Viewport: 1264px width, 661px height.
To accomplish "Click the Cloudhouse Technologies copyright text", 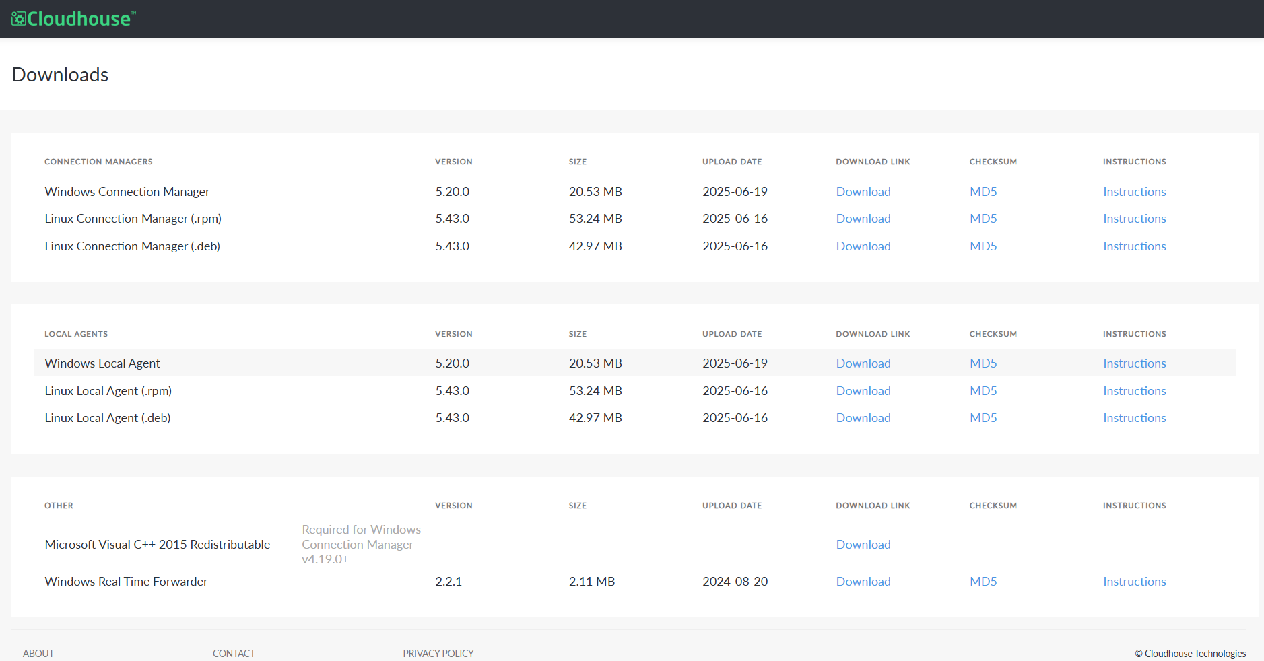I will (1191, 654).
